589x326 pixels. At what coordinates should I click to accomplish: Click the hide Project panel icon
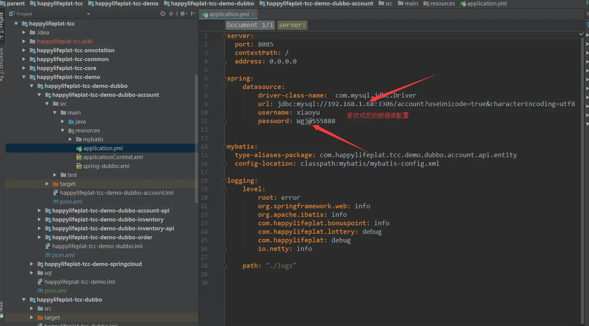pos(193,14)
